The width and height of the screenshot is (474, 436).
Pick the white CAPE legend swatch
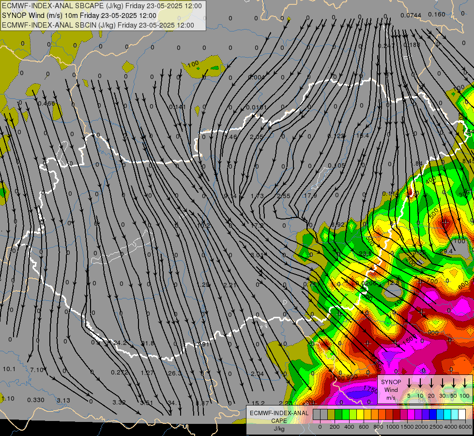462,414
